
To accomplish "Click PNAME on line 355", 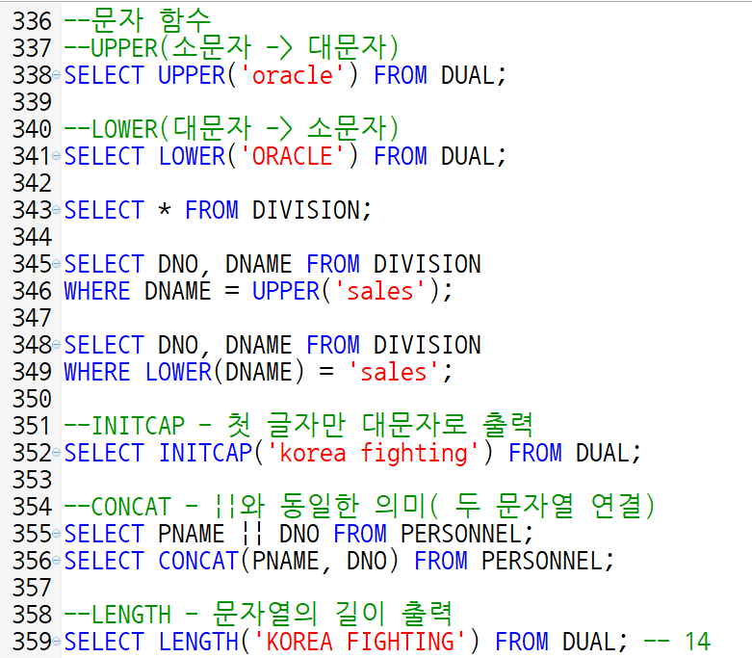I will [x=191, y=534].
